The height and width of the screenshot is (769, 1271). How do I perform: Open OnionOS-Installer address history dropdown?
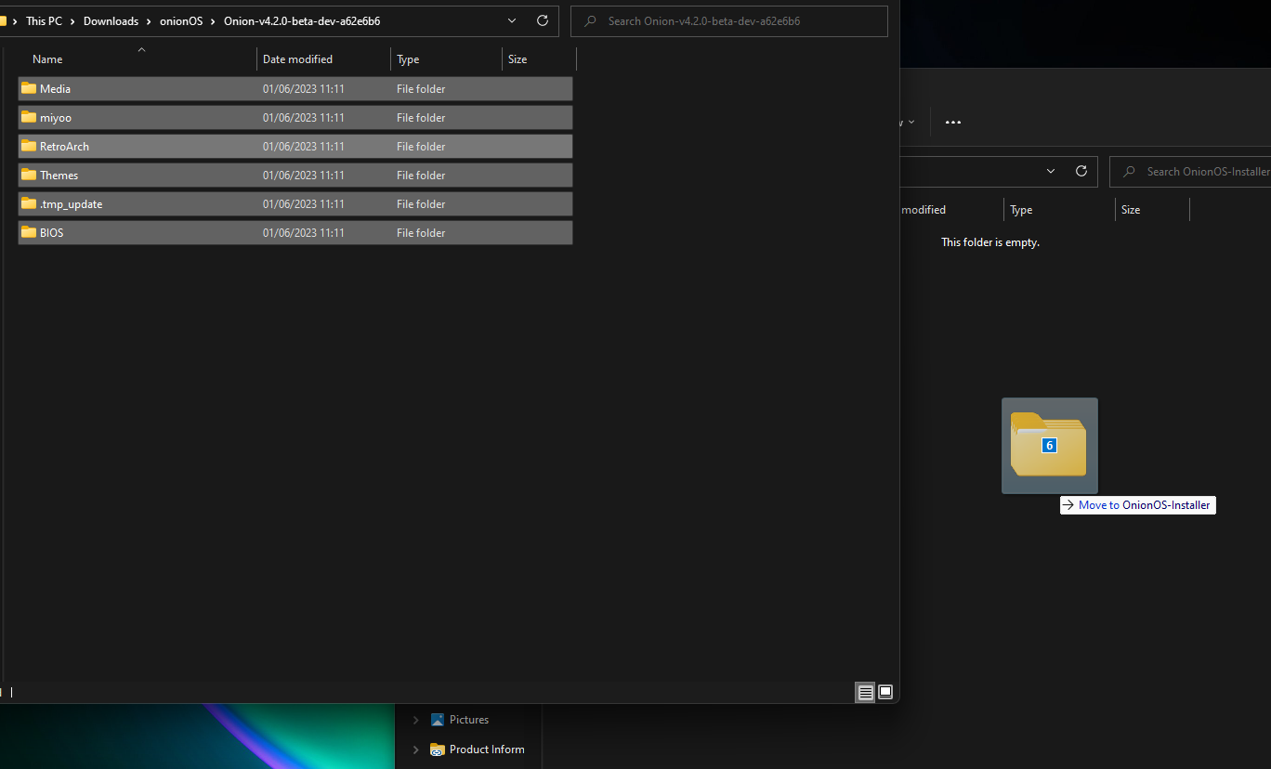click(x=1051, y=172)
